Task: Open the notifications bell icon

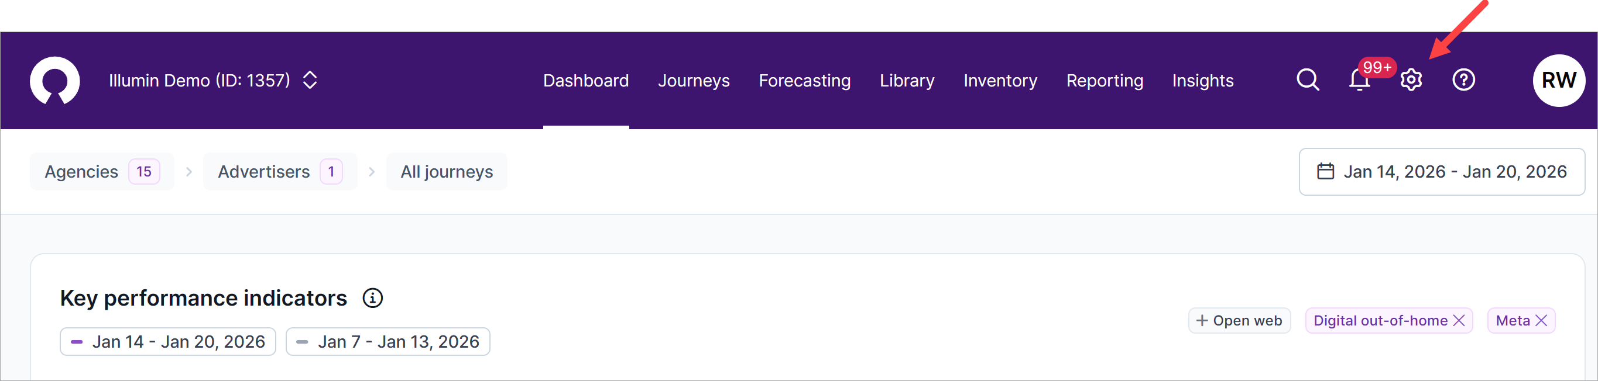Action: pyautogui.click(x=1359, y=81)
